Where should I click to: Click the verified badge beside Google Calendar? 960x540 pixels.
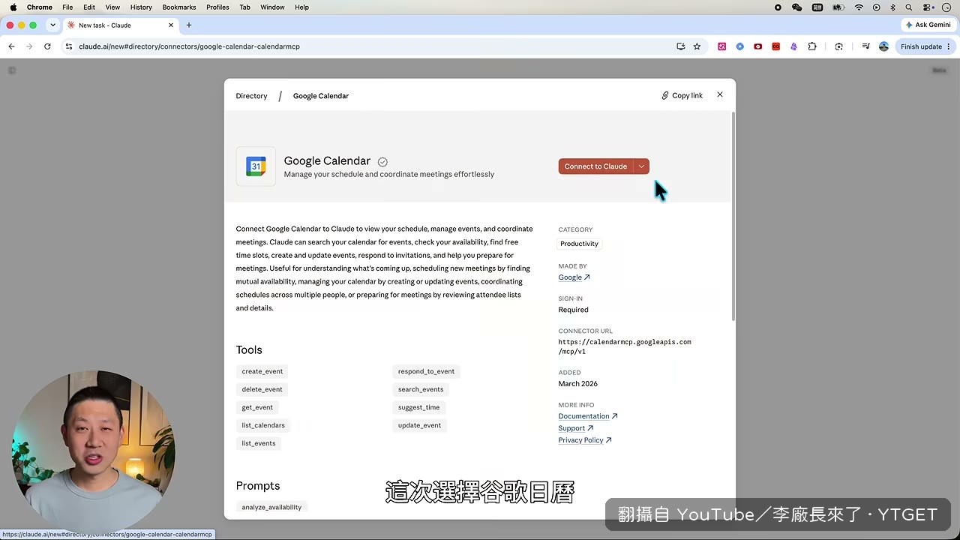tap(382, 162)
